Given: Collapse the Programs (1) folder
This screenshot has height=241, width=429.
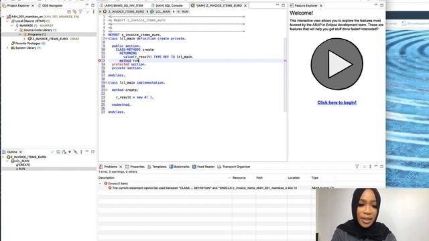Looking at the screenshot, I should 20,34.
